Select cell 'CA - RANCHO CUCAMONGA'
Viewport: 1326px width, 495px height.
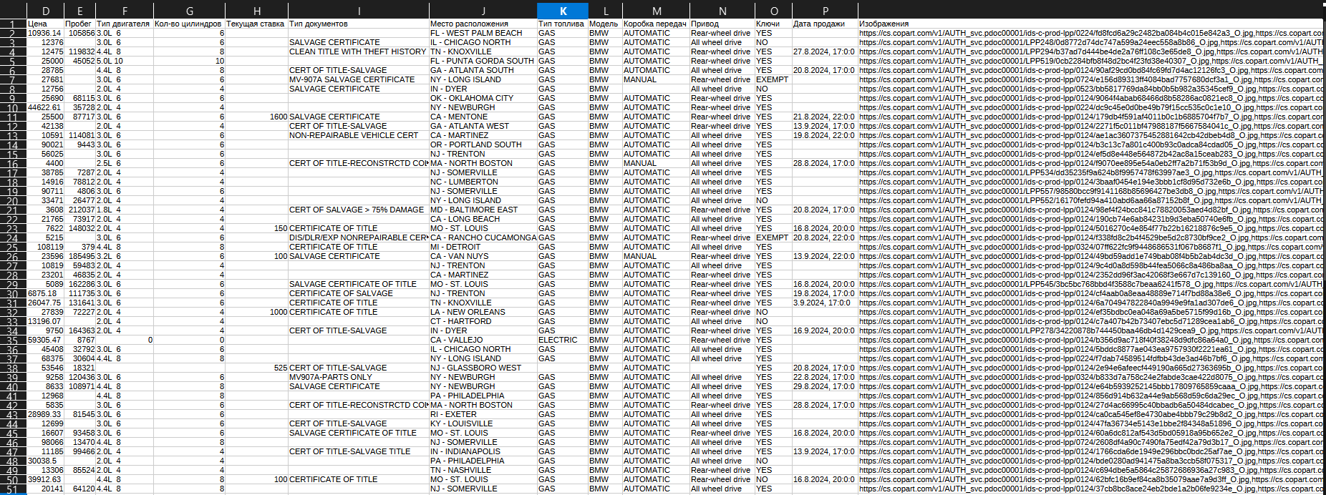pyautogui.click(x=483, y=237)
